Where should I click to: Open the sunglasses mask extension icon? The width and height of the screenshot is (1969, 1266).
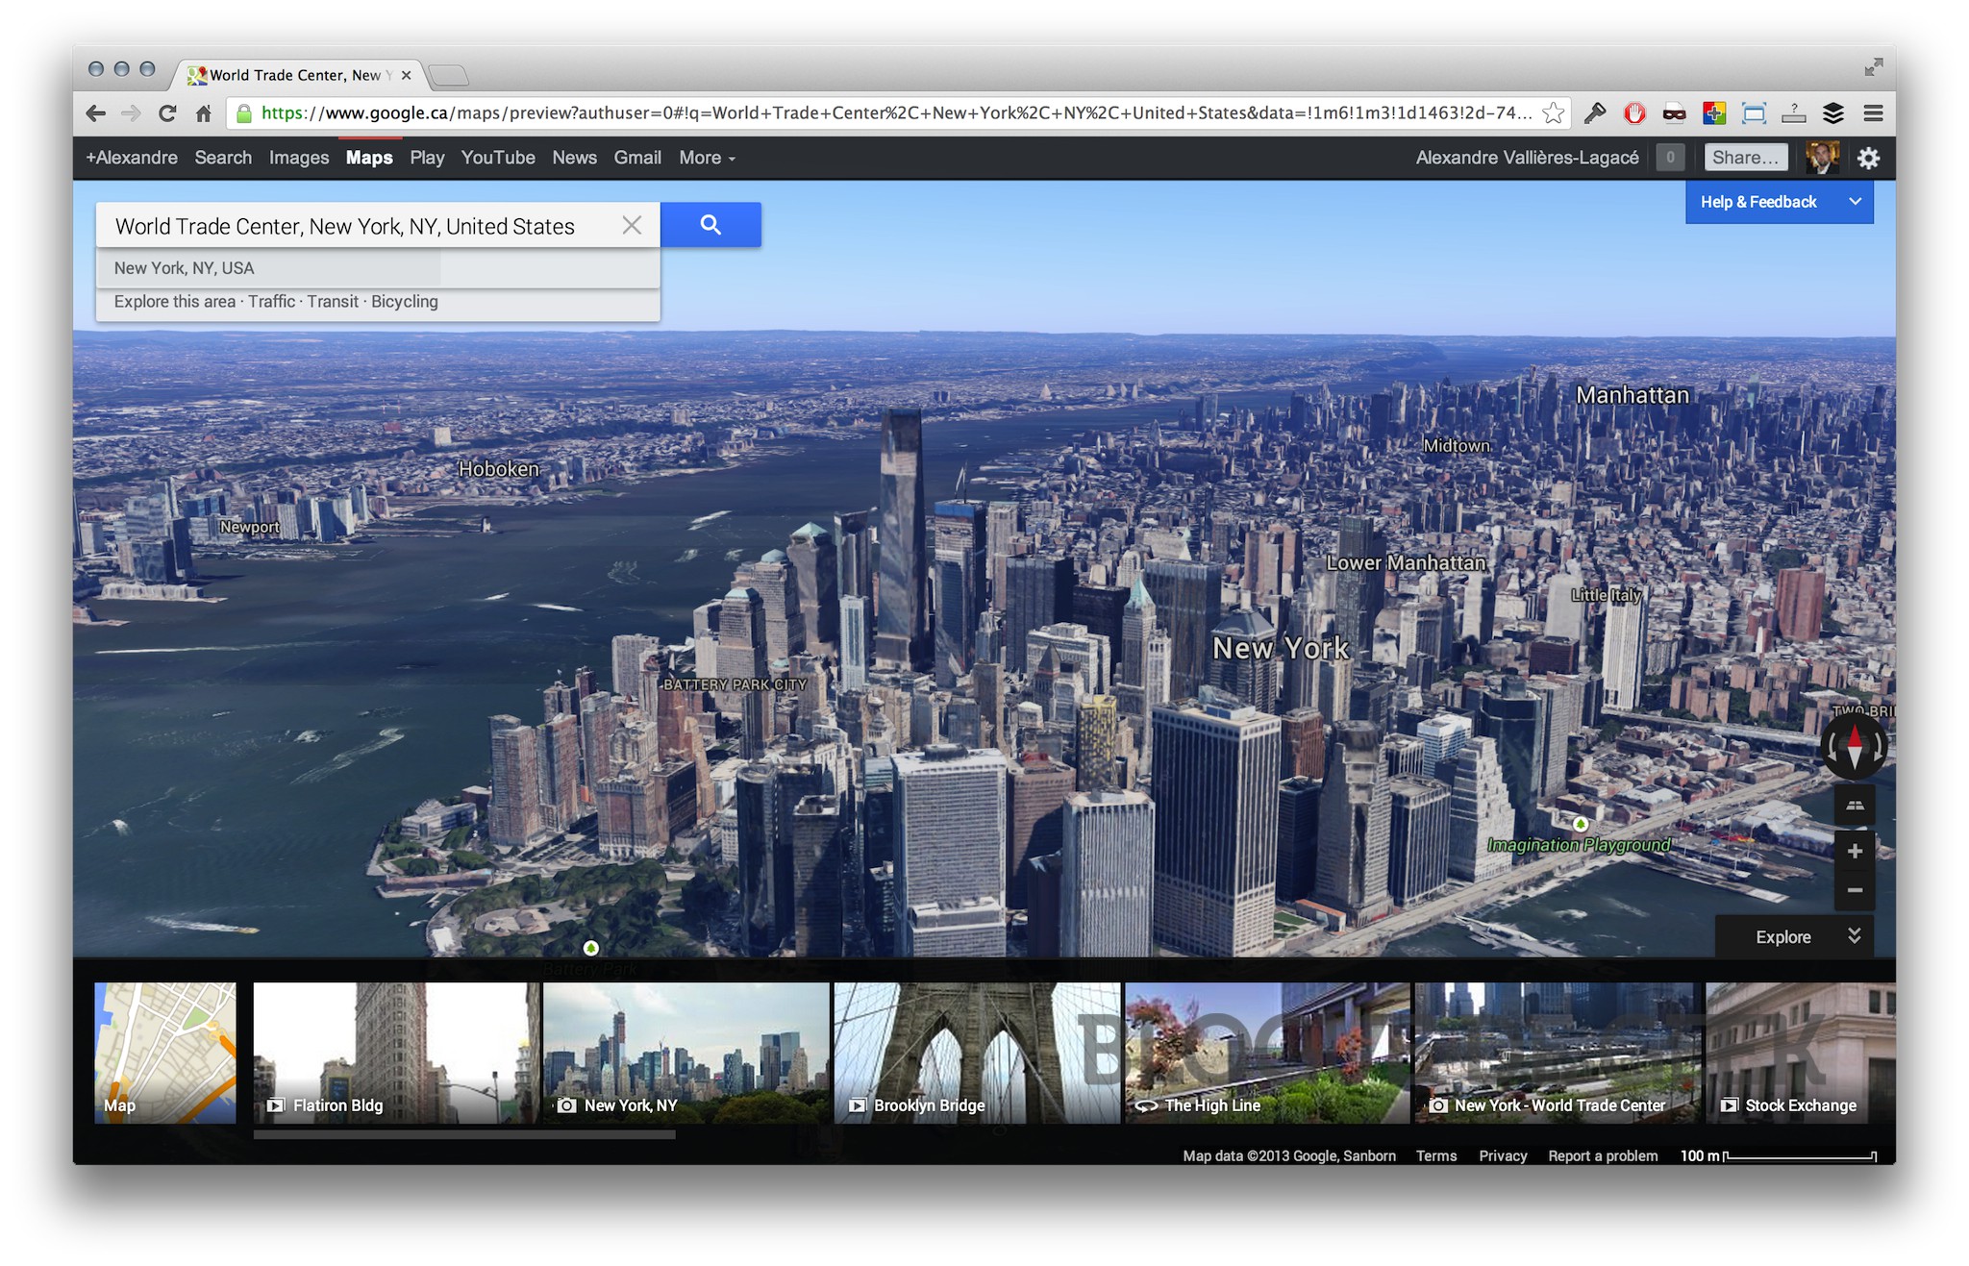point(1674,113)
